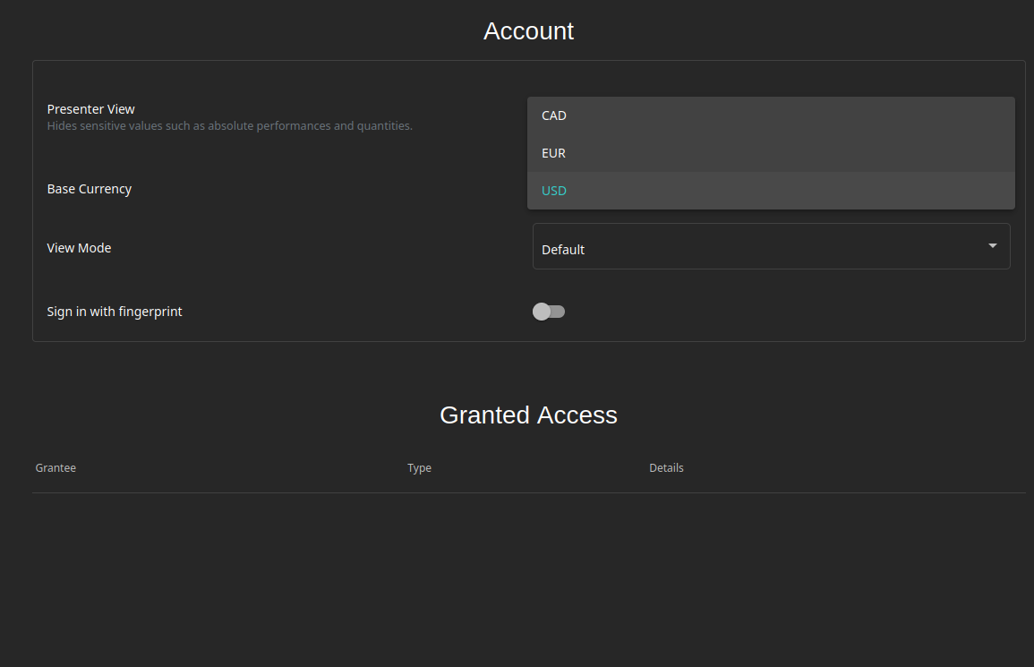Click the Default value in View Mode

[x=563, y=249]
